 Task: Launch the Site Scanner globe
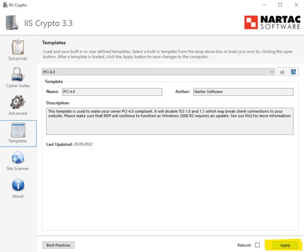18,161
